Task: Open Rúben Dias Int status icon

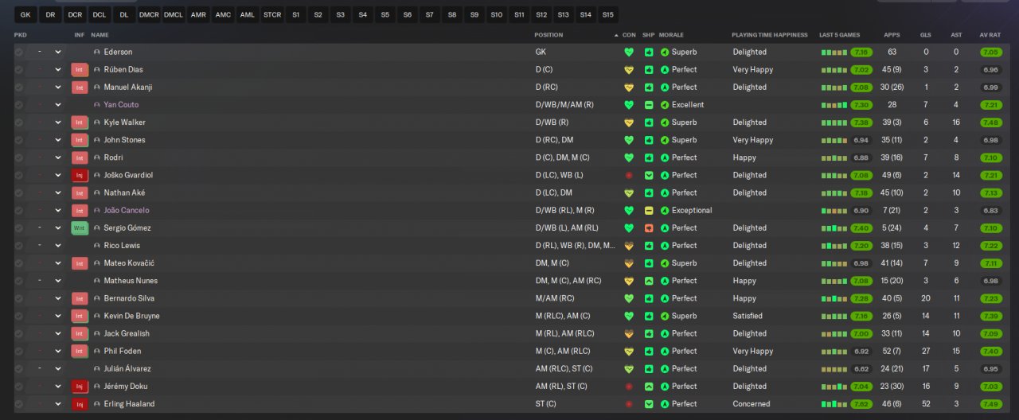Action: [x=79, y=70]
